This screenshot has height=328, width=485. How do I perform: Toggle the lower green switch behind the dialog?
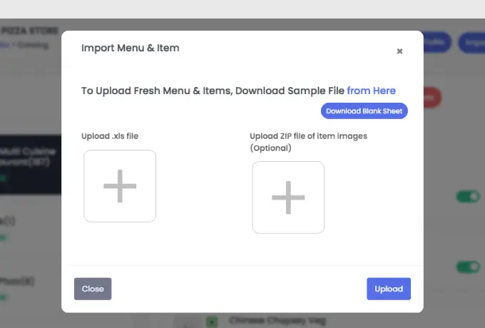point(467,267)
